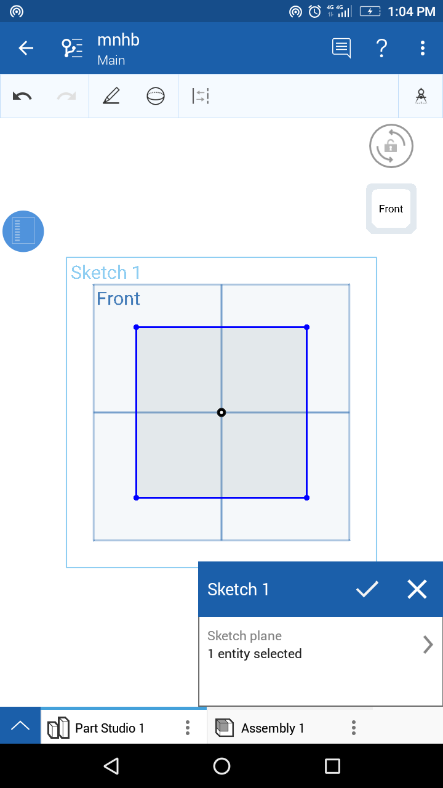This screenshot has width=443, height=788.
Task: Toggle the blue feature list button
Action: coord(23,231)
